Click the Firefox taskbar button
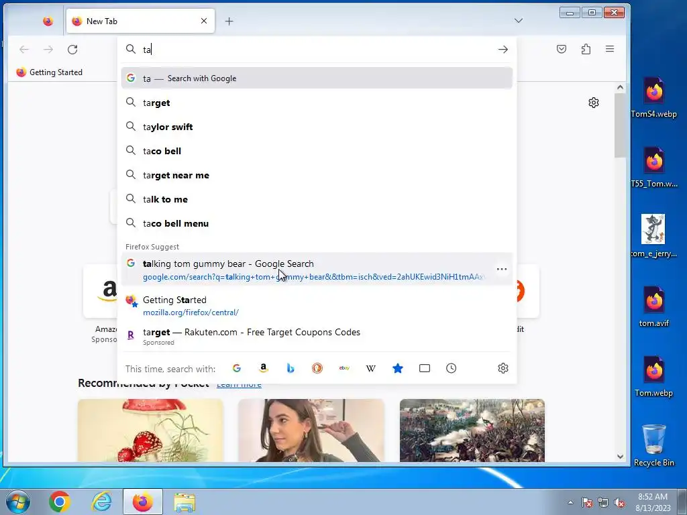Image resolution: width=687 pixels, height=515 pixels. [143, 502]
